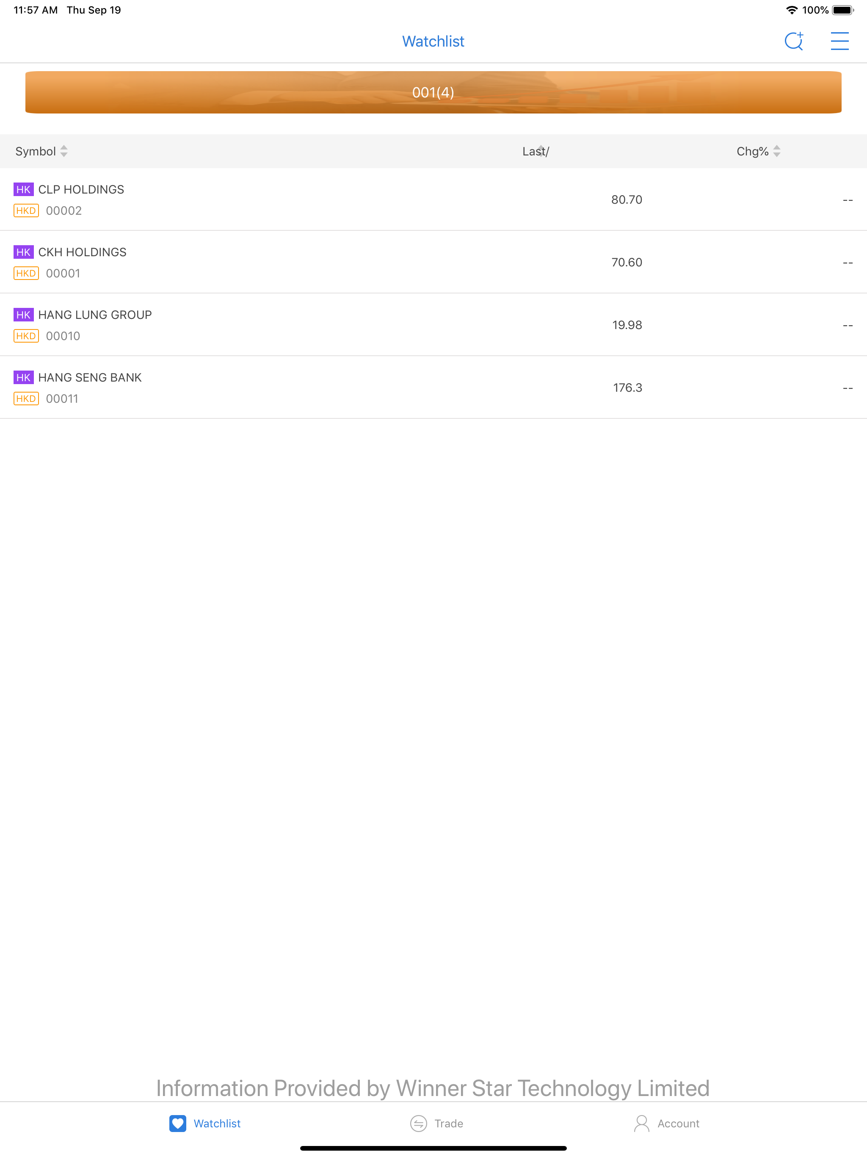The height and width of the screenshot is (1157, 867).
Task: Open HANG SENG BANK stock row
Action: pyautogui.click(x=433, y=388)
